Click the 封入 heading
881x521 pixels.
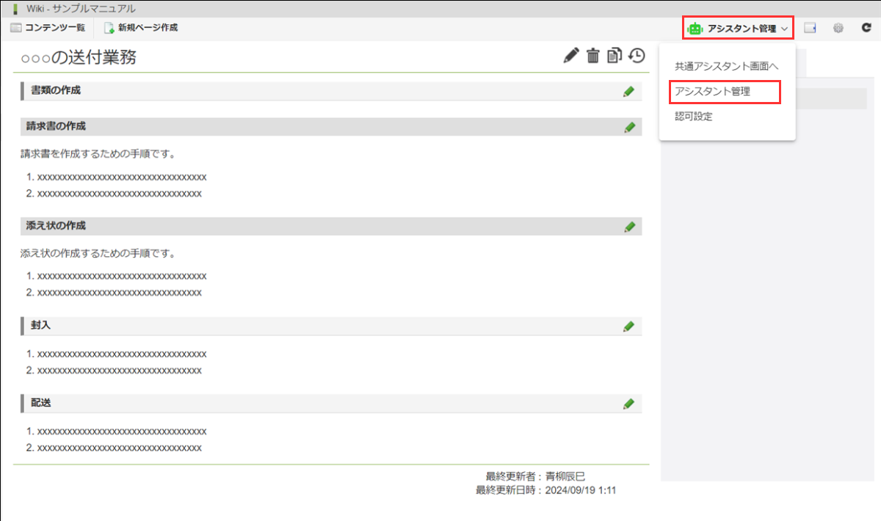pos(40,325)
